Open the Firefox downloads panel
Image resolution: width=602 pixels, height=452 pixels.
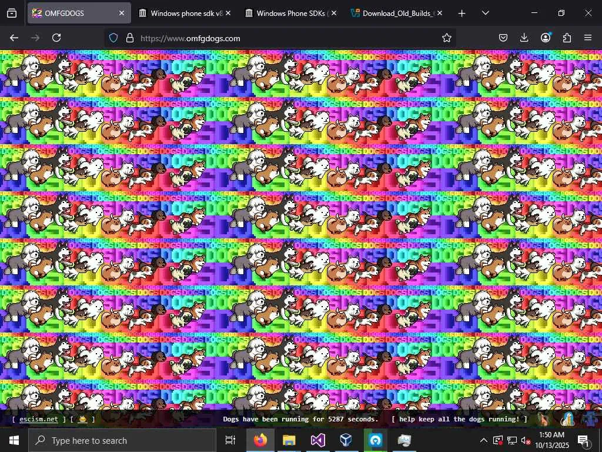(524, 38)
